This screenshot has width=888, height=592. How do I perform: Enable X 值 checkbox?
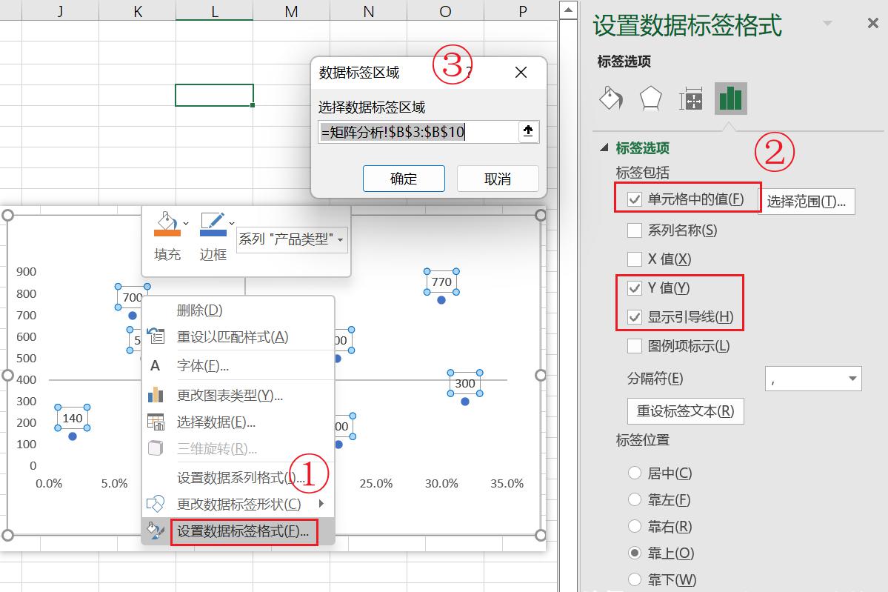pyautogui.click(x=634, y=259)
